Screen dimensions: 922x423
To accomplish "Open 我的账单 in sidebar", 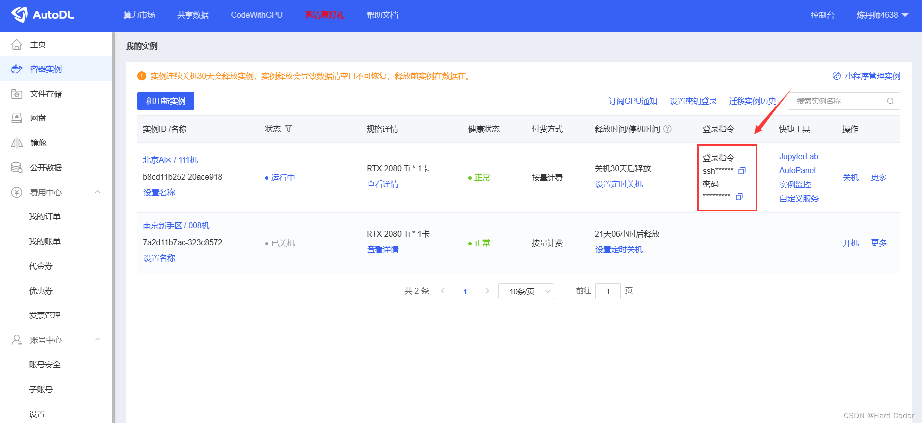I will coord(45,241).
